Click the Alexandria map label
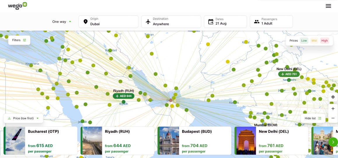Image resolution: width=338 pixels, height=158 pixels. pyautogui.click(x=32, y=64)
